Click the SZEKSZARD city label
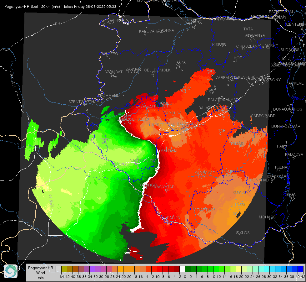The image size is (306, 282). [x=278, y=177]
